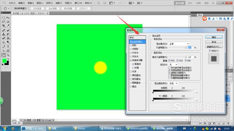Select the Clone Stamp tool
This screenshot has height=131, width=234.
[x=4, y=34]
